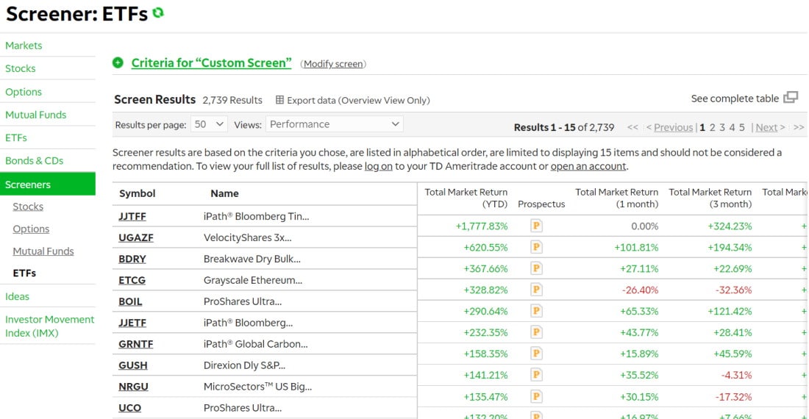The width and height of the screenshot is (809, 419).
Task: Go to results page 5
Action: tap(742, 127)
